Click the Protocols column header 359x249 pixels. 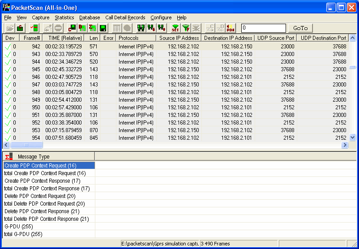[x=136, y=38]
